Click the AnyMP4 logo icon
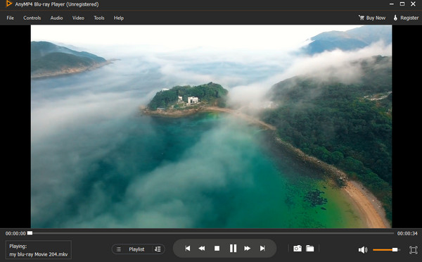The width and height of the screenshot is (422, 262). point(9,4)
